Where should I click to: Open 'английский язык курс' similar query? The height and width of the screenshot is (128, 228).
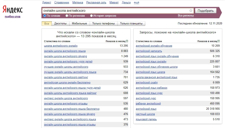point(149,93)
